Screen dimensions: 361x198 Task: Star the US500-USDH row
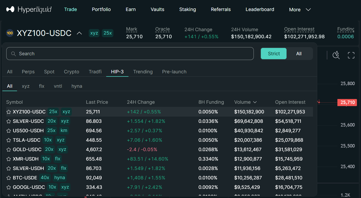tap(9, 131)
